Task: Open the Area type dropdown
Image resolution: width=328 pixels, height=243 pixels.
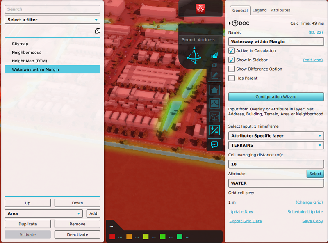Action: [x=43, y=213]
